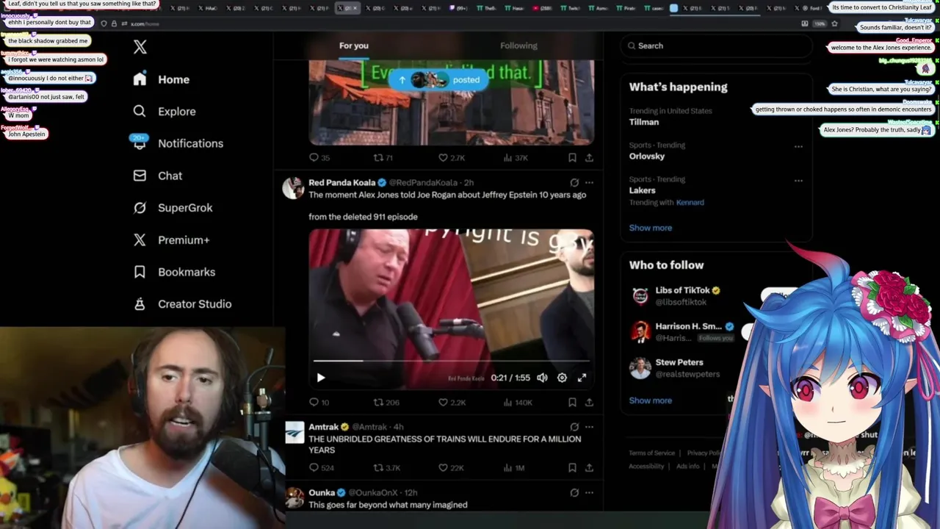Open video settings gear
This screenshot has width=940, height=529.
(x=562, y=378)
